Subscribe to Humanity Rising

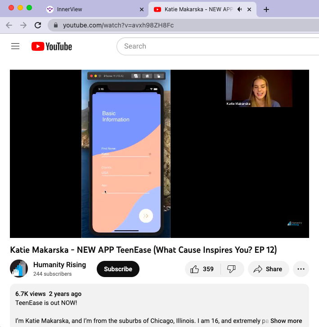(x=118, y=269)
